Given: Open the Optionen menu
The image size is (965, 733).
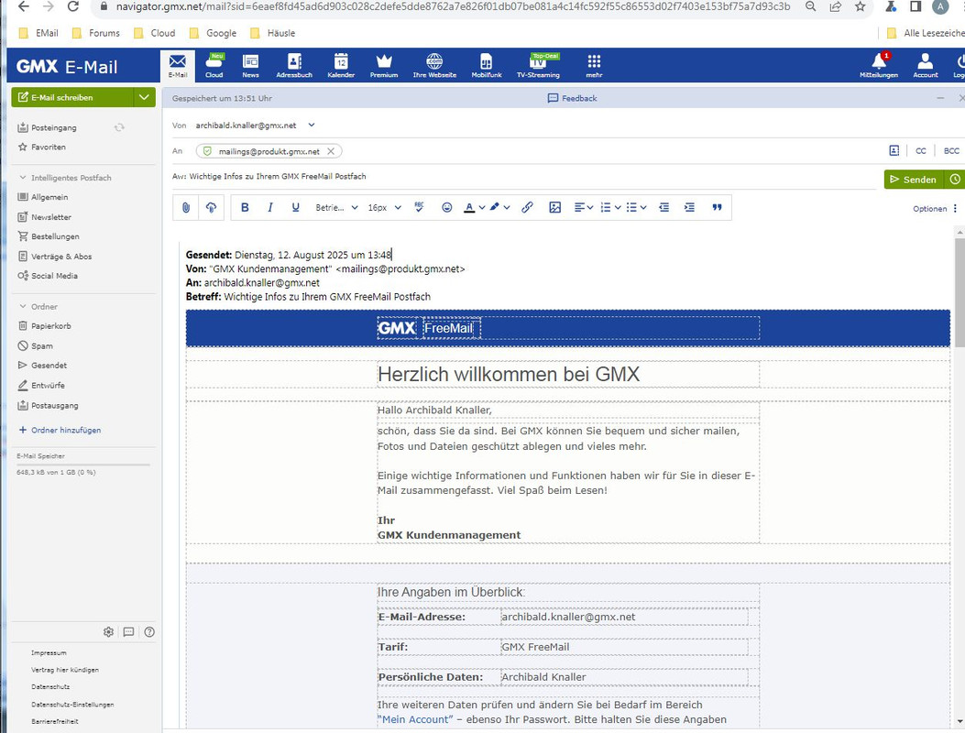Looking at the screenshot, I should (935, 209).
